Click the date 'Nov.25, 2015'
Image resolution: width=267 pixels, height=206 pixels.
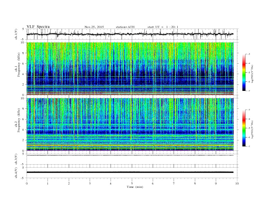(x=94, y=27)
